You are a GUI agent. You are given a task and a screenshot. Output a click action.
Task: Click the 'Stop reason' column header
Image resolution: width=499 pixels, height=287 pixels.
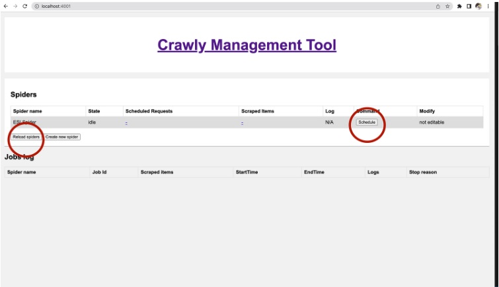(422, 172)
